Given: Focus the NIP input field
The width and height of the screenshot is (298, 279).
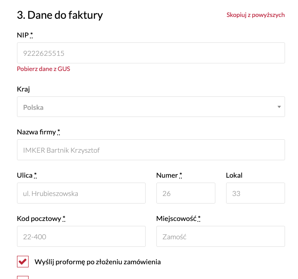Looking at the screenshot, I should point(151,53).
